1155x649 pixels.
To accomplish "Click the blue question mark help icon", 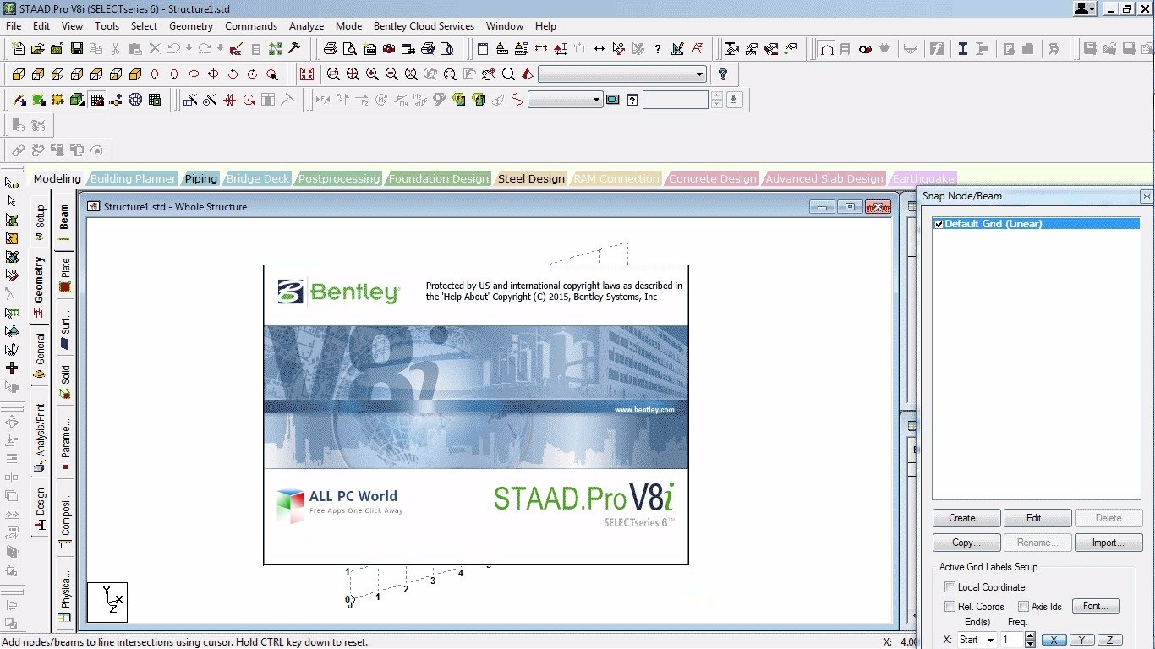I will point(722,74).
